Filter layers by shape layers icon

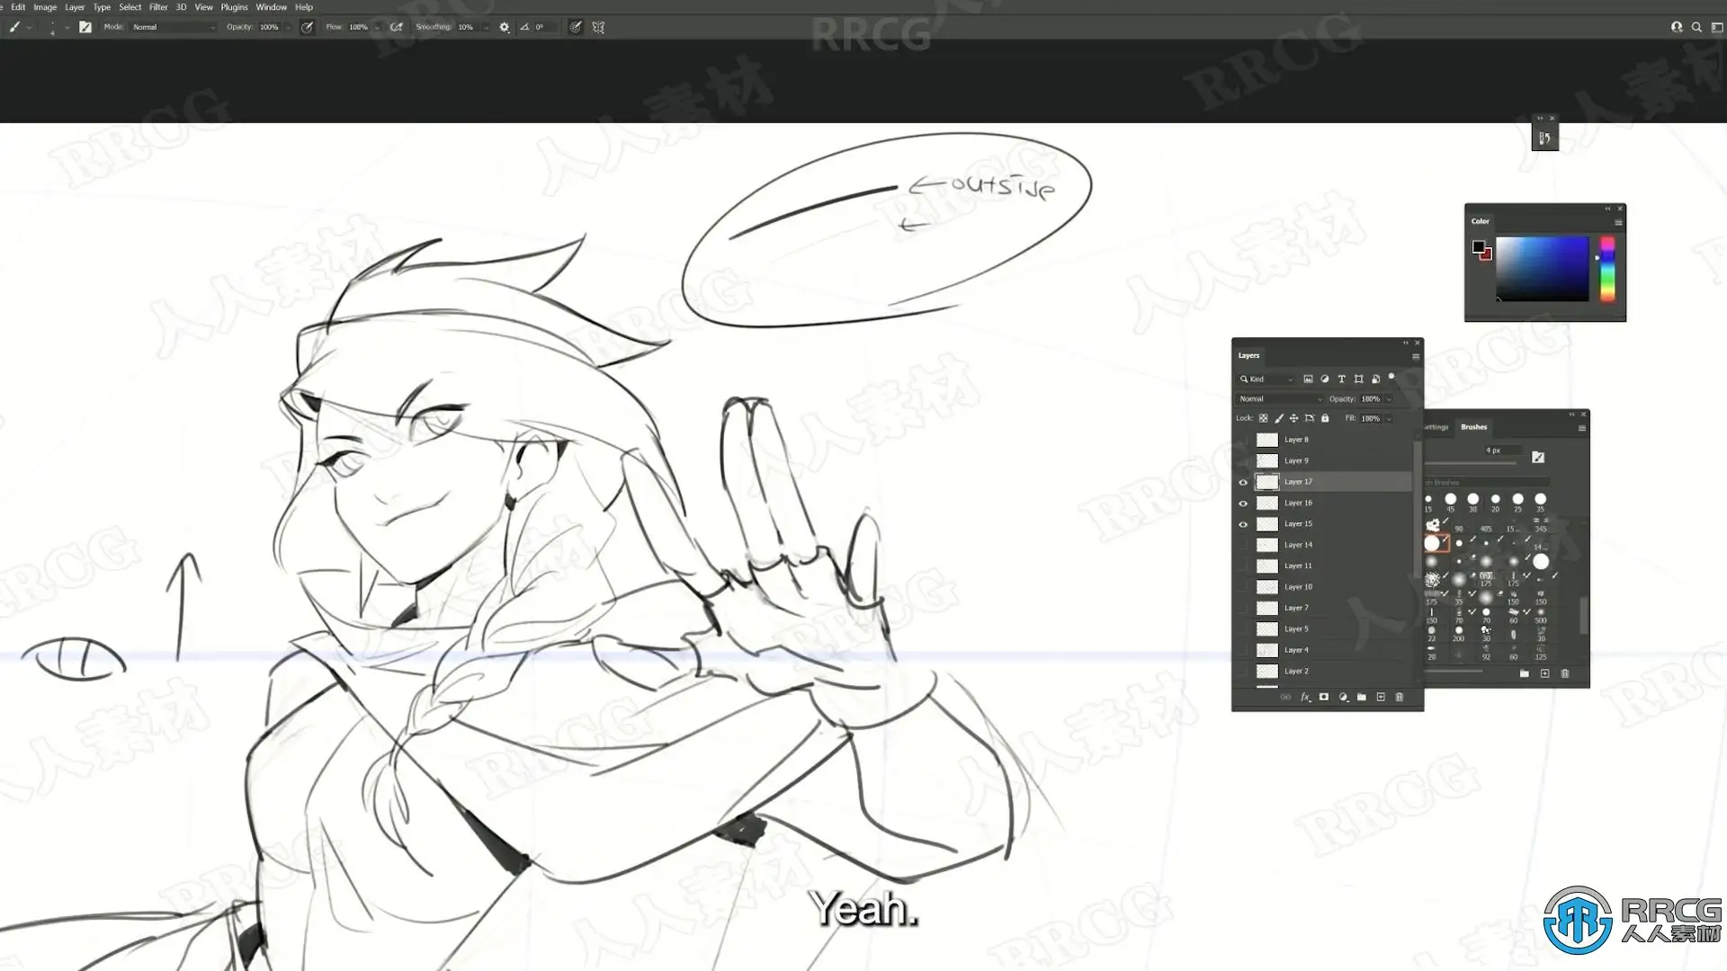(1358, 379)
